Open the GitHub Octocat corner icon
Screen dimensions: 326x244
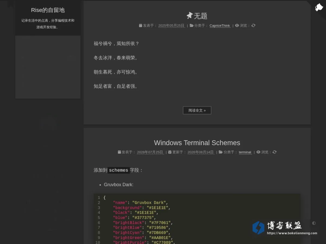[x=319, y=7]
